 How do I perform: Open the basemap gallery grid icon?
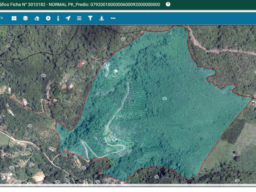[14, 18]
